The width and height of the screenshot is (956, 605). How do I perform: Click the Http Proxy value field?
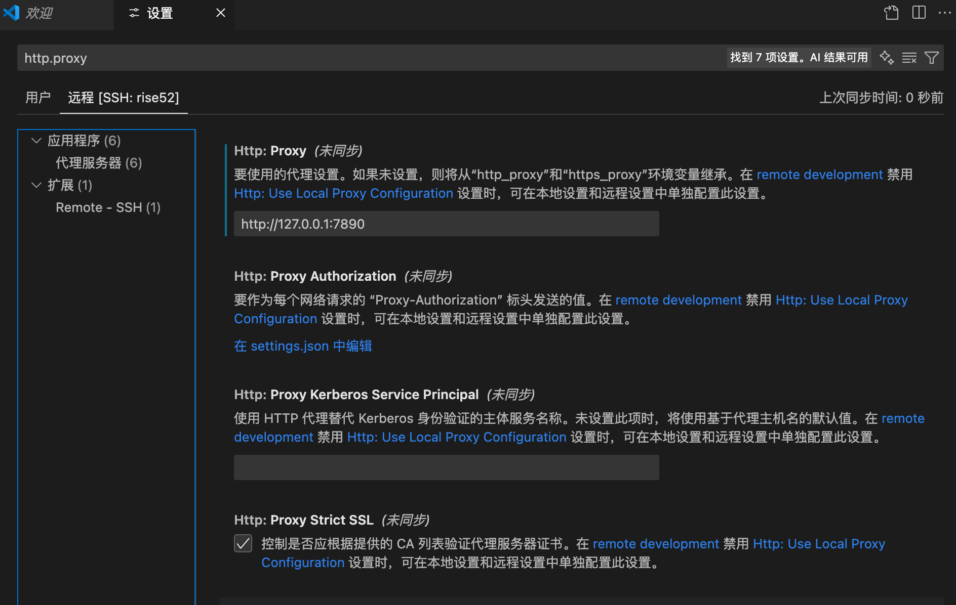tap(446, 224)
